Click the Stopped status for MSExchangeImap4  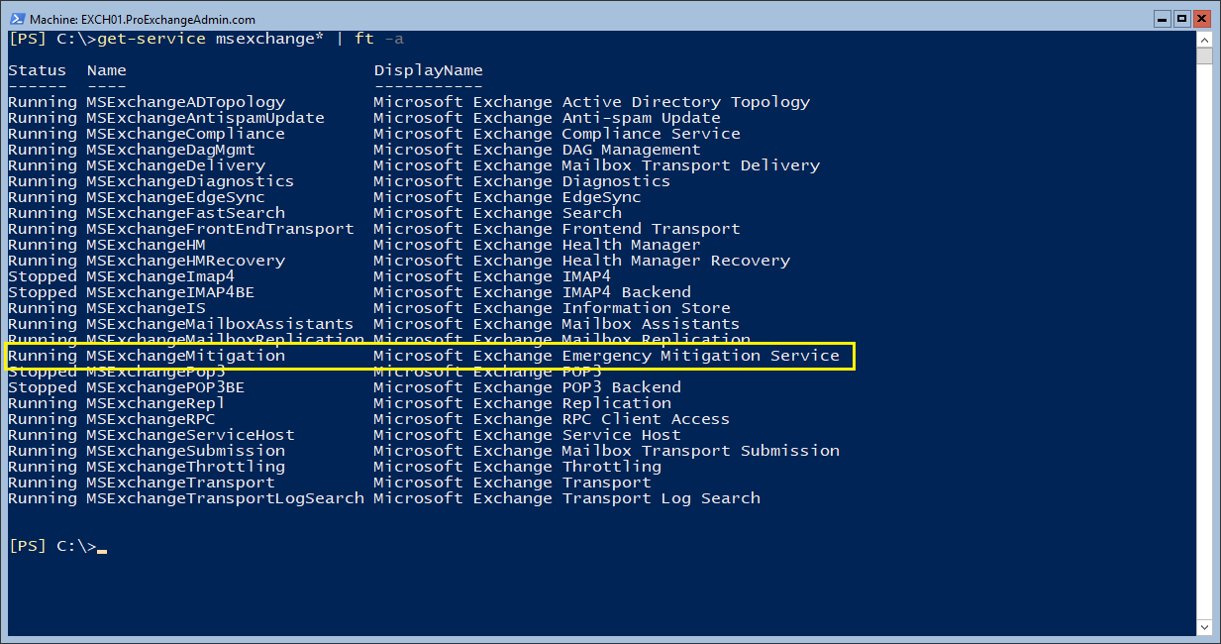coord(42,276)
